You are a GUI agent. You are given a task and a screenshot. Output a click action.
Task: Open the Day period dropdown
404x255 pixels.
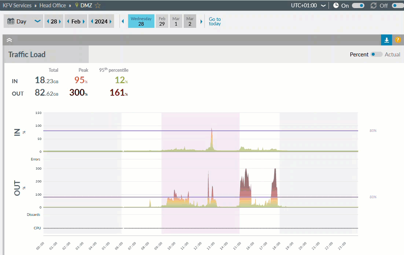pos(37,21)
